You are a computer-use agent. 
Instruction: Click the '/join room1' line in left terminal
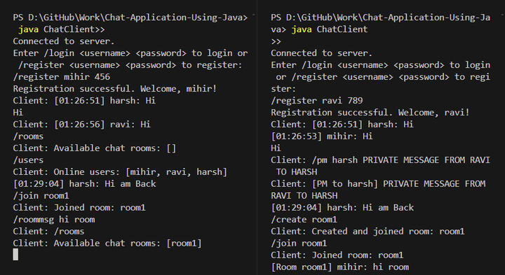click(x=41, y=196)
